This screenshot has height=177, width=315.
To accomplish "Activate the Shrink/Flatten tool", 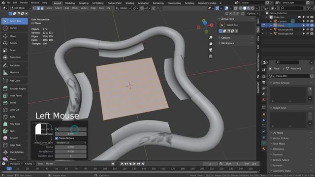I will pyautogui.click(x=14, y=152).
